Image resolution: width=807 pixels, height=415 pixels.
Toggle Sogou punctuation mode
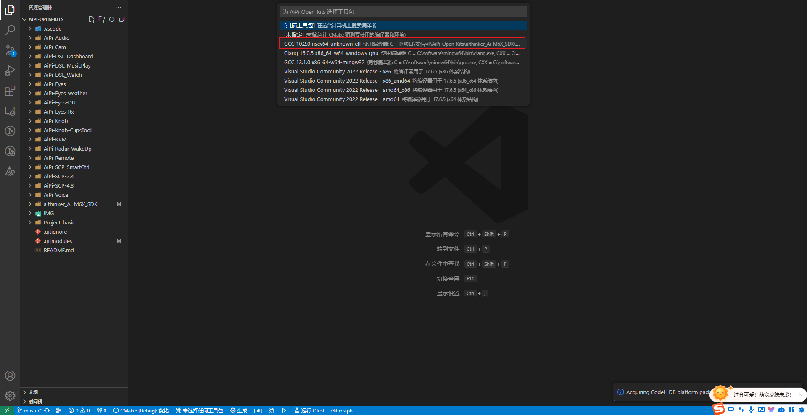tap(741, 410)
